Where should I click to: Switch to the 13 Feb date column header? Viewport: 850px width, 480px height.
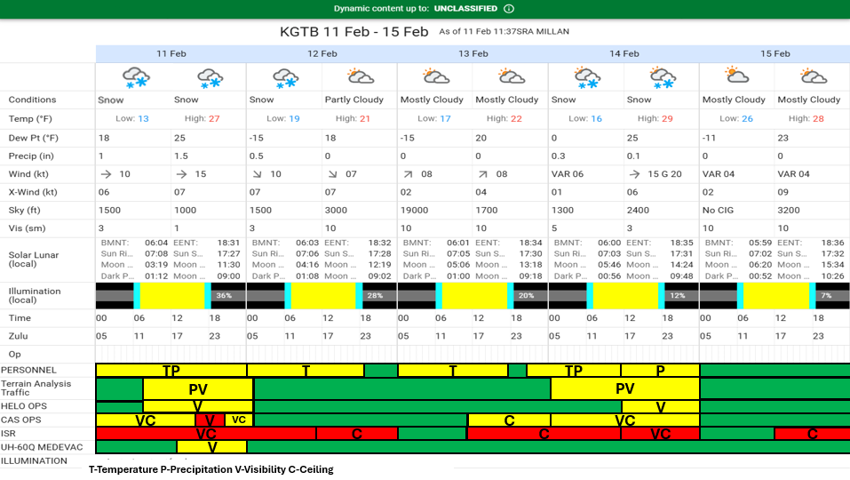click(x=473, y=53)
